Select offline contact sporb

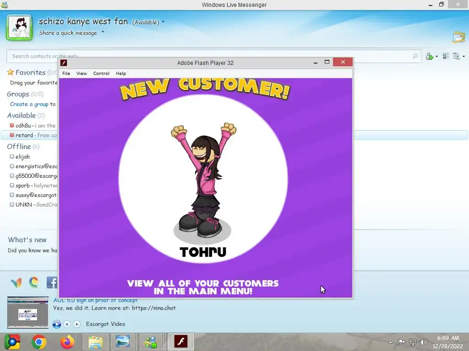coord(22,186)
